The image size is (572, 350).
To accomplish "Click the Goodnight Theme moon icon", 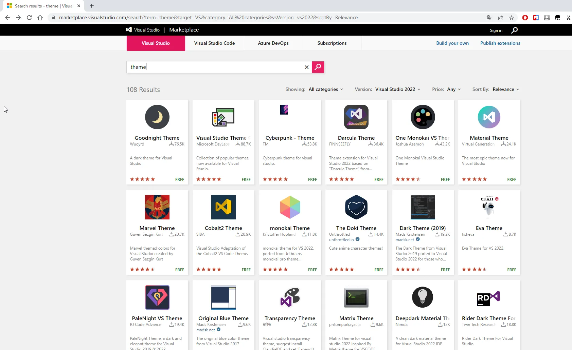I will (157, 117).
